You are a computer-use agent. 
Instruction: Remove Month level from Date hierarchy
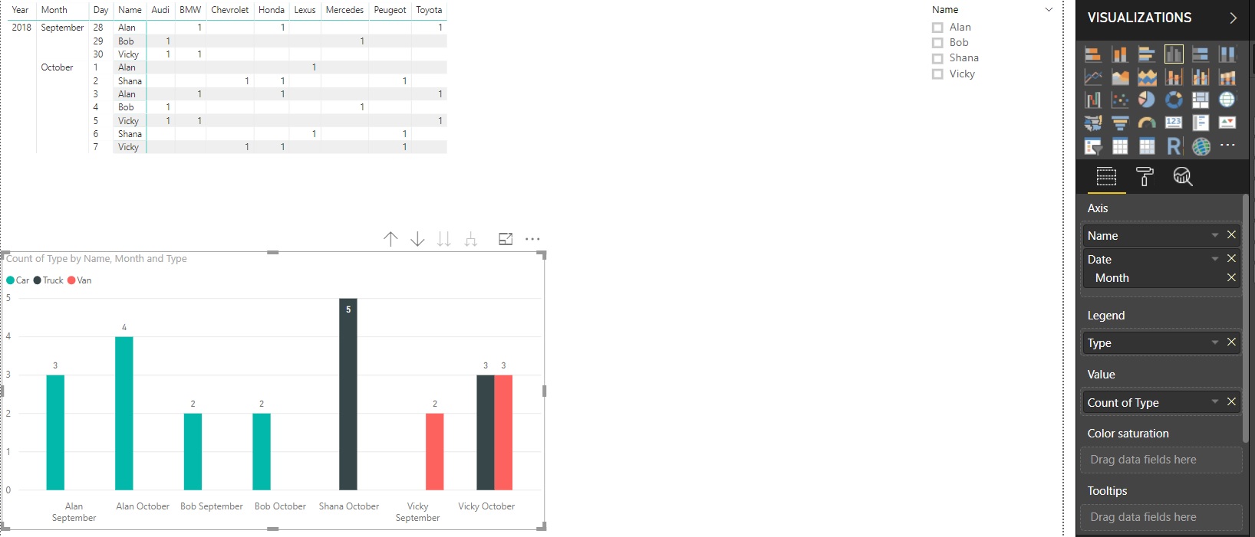pyautogui.click(x=1231, y=277)
